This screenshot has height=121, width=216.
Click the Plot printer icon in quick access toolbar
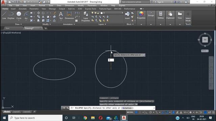[x=25, y=2]
